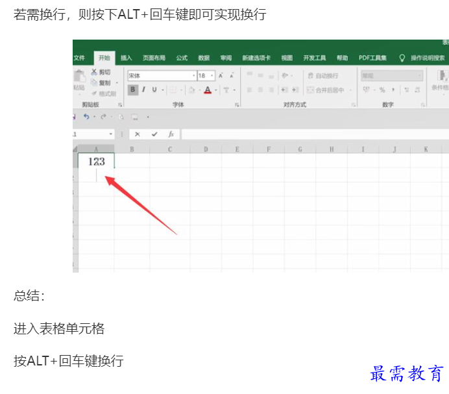
Task: Open the Font (字体) dialog launcher
Action: pos(237,105)
